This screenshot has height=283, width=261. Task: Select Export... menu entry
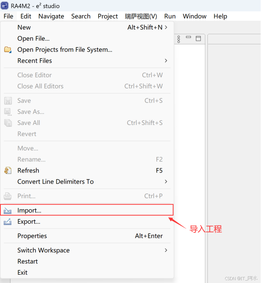87,221
